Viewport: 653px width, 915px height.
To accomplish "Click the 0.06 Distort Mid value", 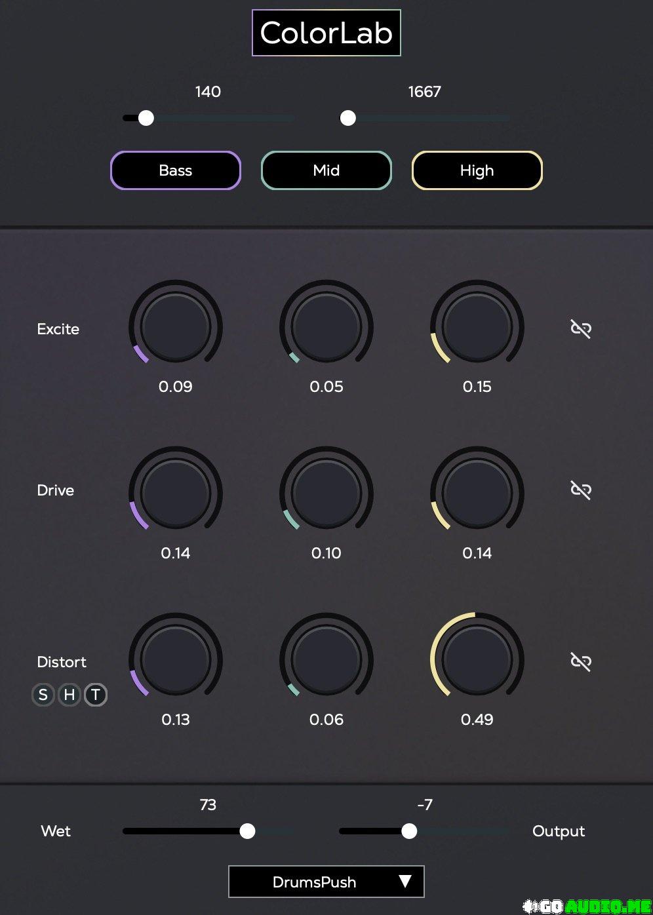I will click(326, 720).
